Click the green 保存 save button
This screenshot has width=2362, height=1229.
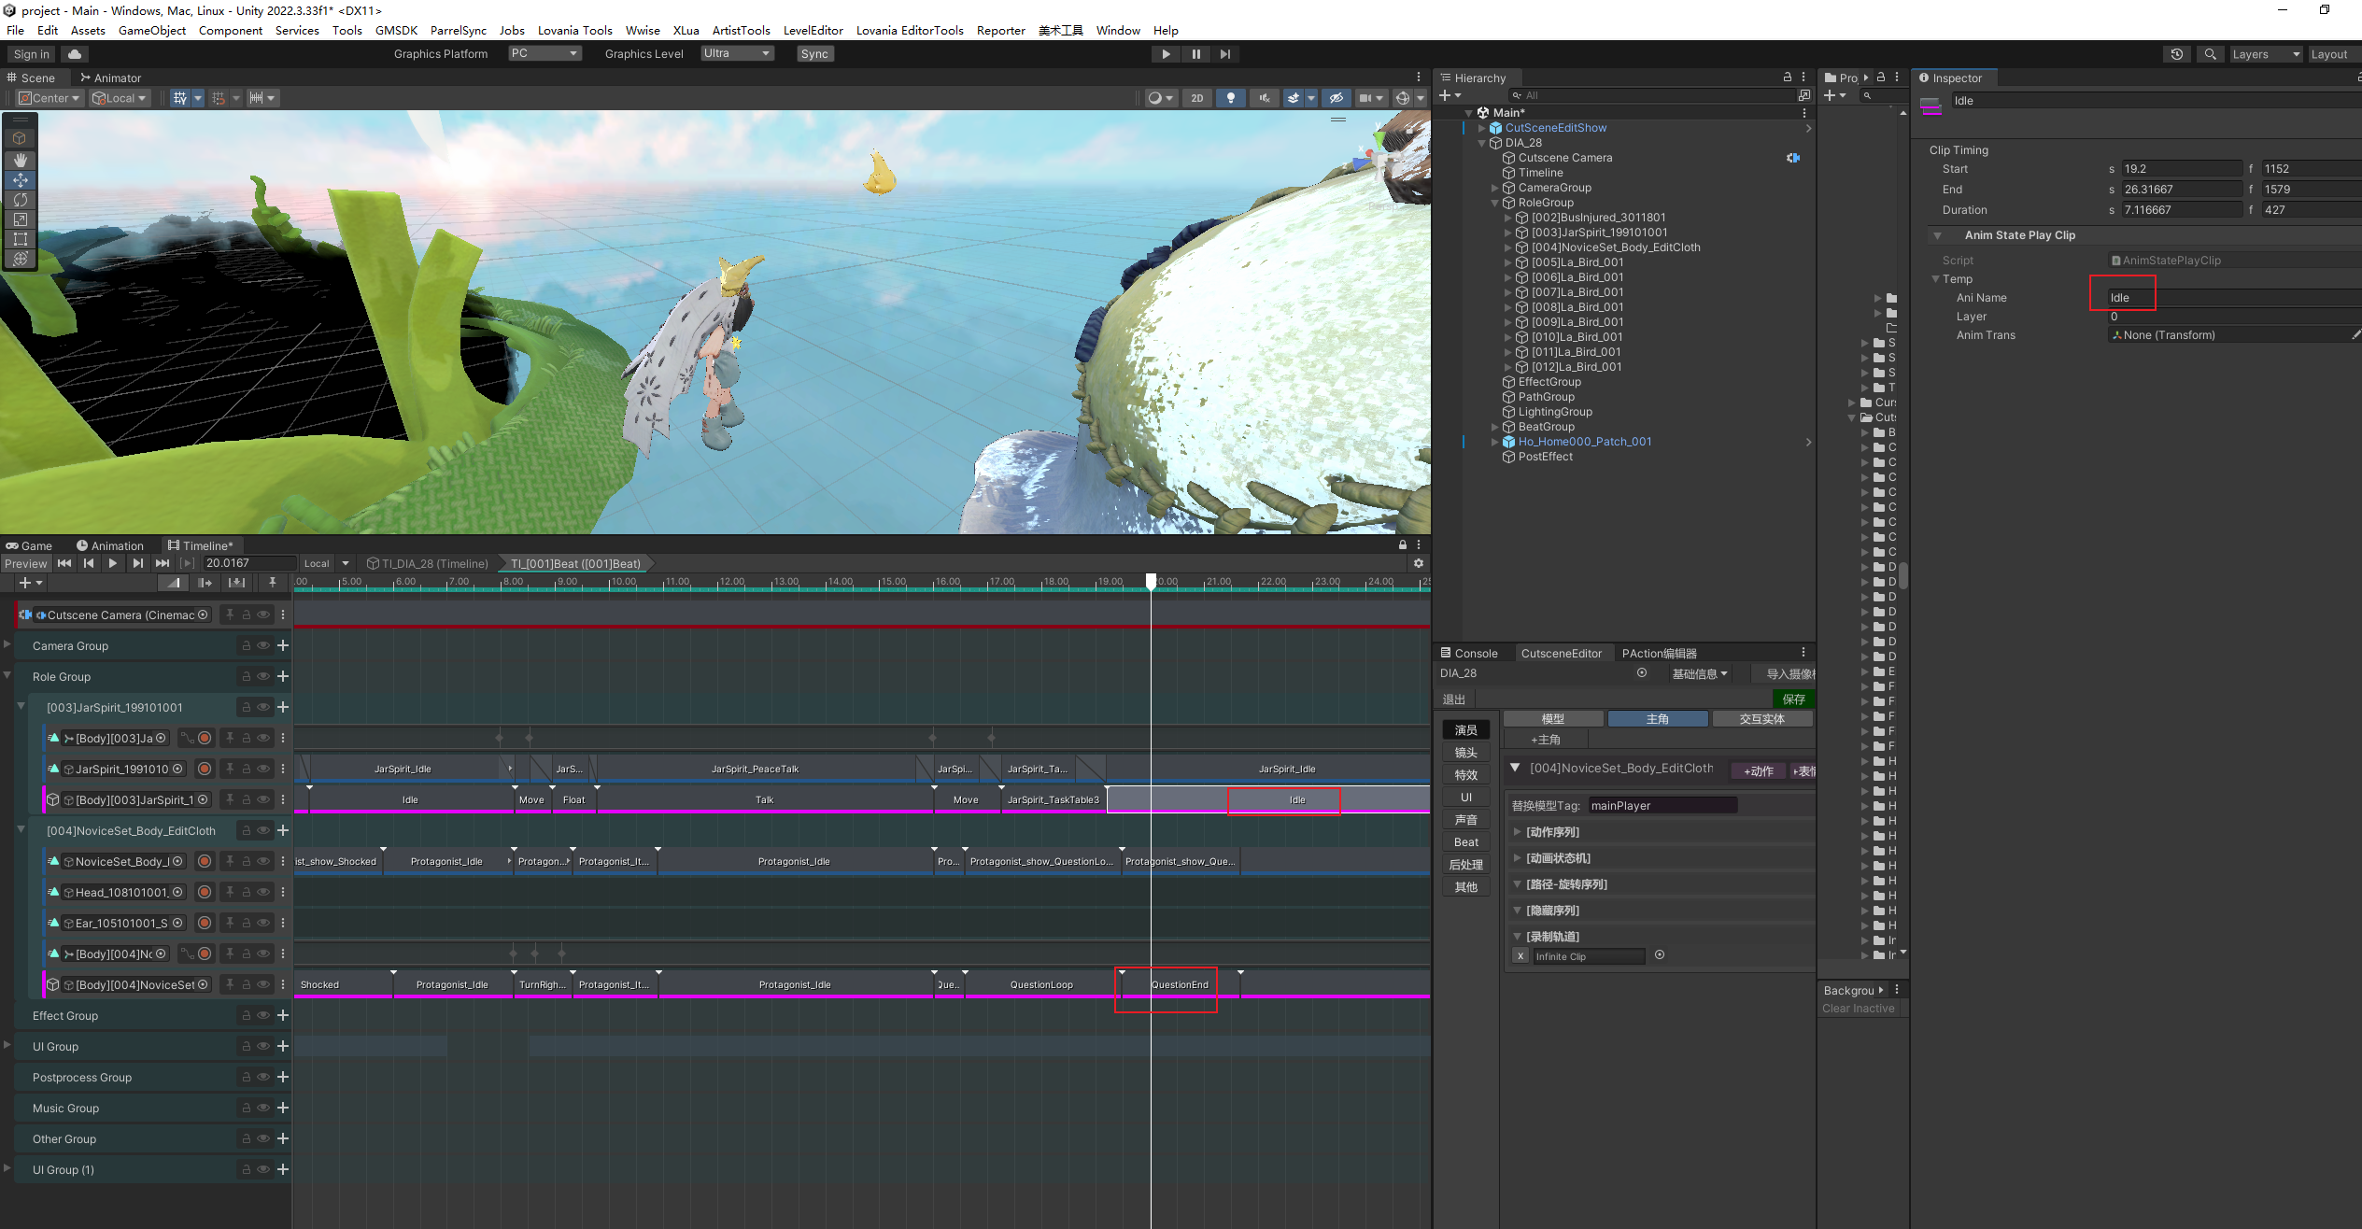click(x=1793, y=699)
